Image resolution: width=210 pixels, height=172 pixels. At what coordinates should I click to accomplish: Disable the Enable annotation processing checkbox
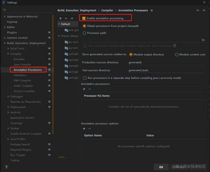(x=84, y=18)
